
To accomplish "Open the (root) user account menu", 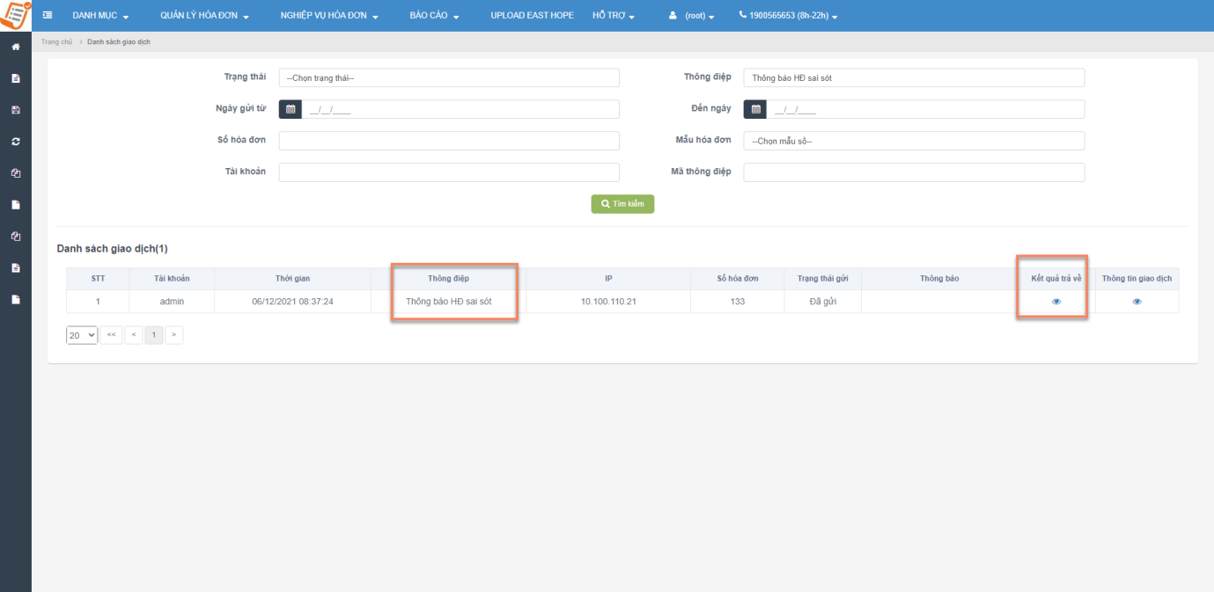I will pyautogui.click(x=692, y=16).
